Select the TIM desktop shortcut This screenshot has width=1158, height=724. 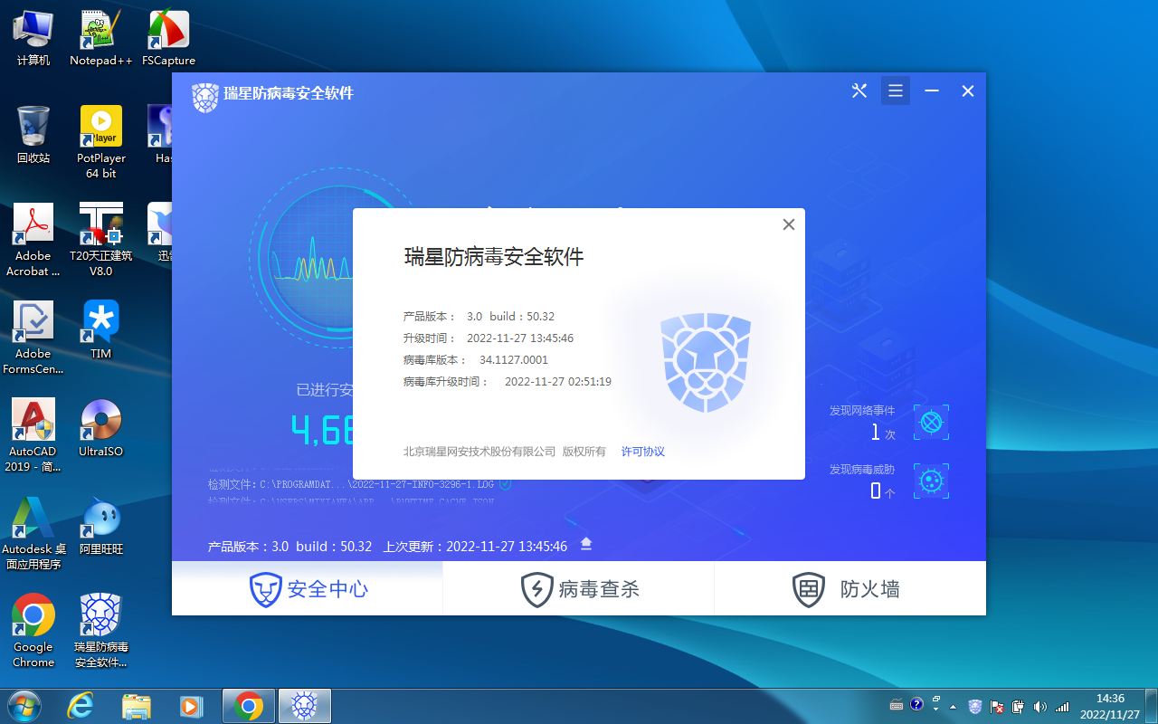tap(101, 329)
